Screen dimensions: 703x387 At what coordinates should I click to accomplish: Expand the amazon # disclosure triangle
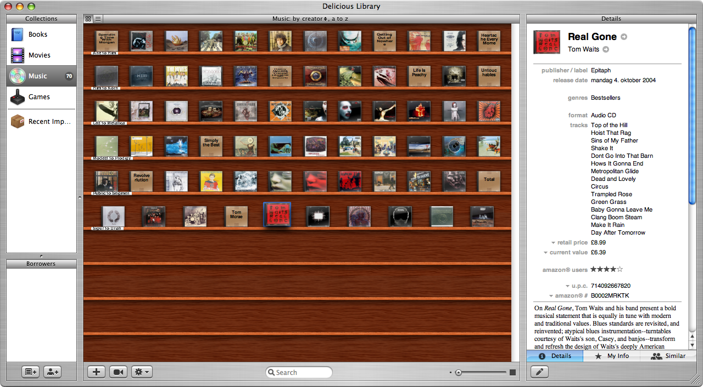[551, 296]
